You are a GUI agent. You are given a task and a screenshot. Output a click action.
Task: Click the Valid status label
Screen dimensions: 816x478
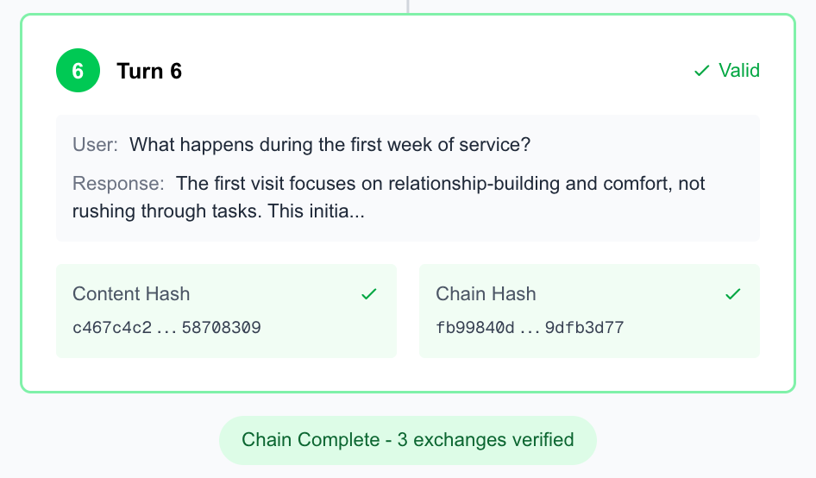pyautogui.click(x=739, y=71)
